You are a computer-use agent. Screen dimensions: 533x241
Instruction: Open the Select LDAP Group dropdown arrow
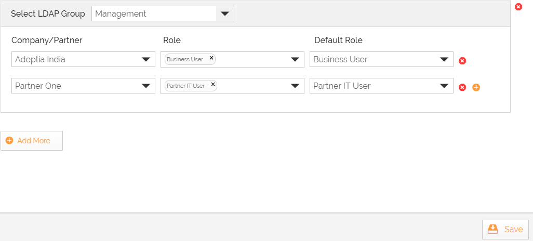(x=224, y=14)
